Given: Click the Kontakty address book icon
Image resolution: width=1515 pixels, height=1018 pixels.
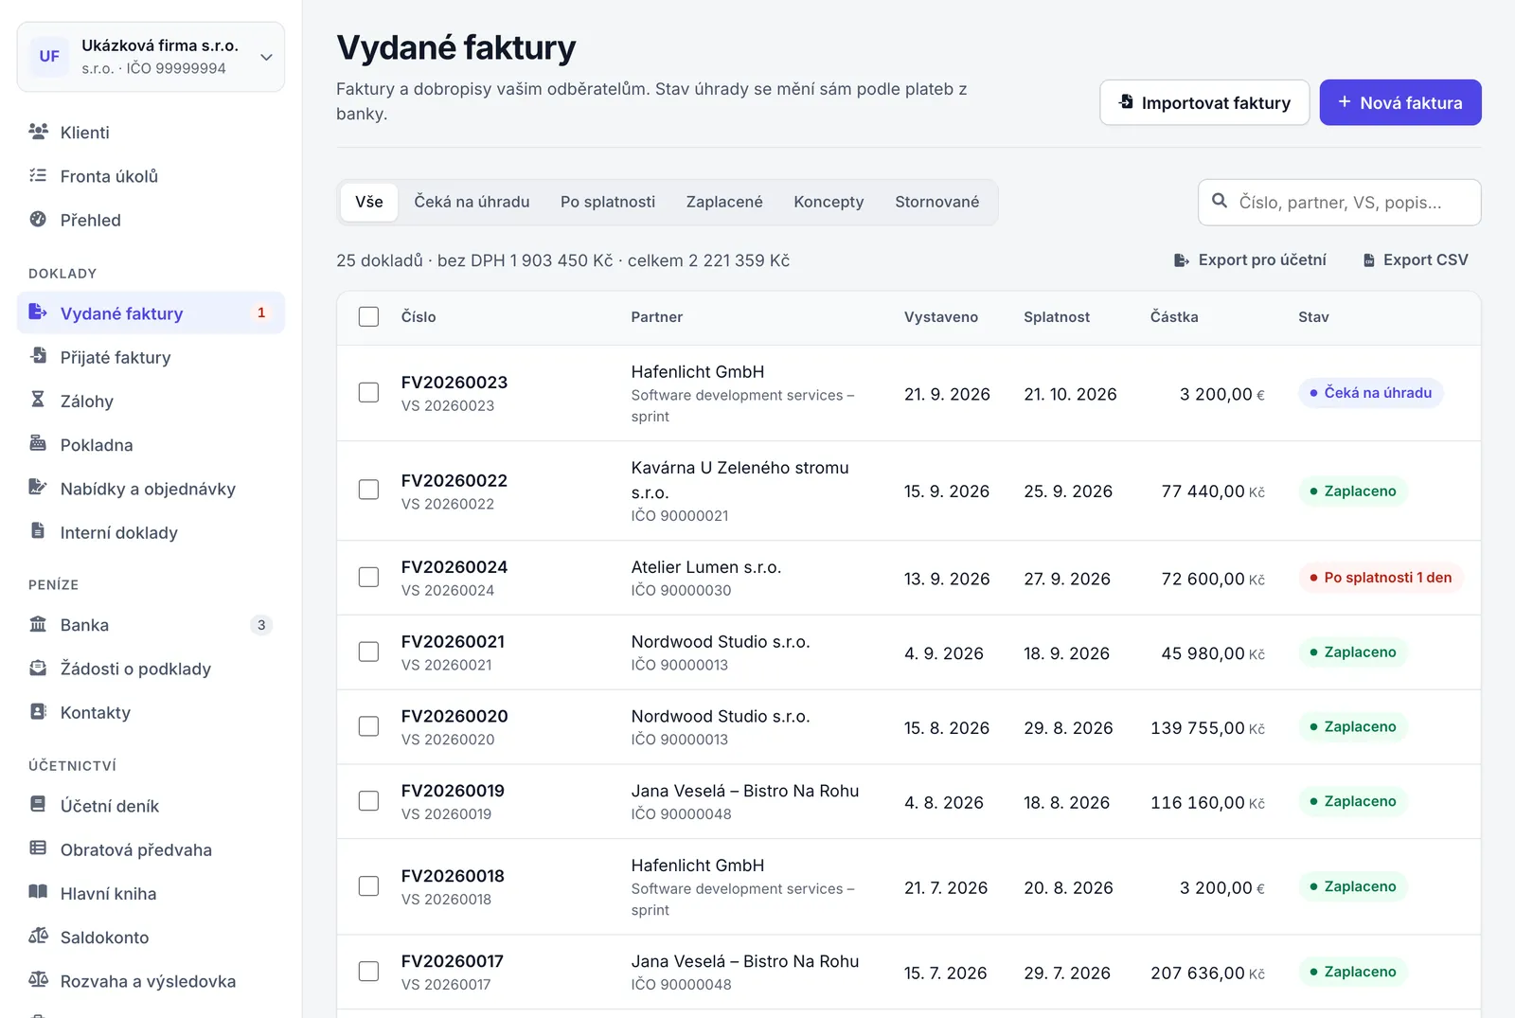Looking at the screenshot, I should 38,711.
